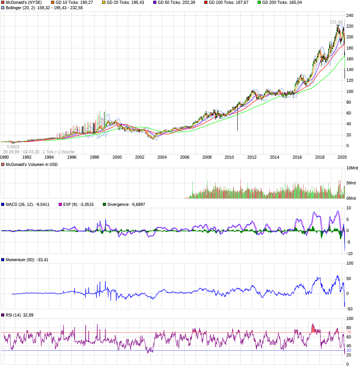Click the 1990 x-axis label
Screen dimensions: 361x368
(5, 157)
